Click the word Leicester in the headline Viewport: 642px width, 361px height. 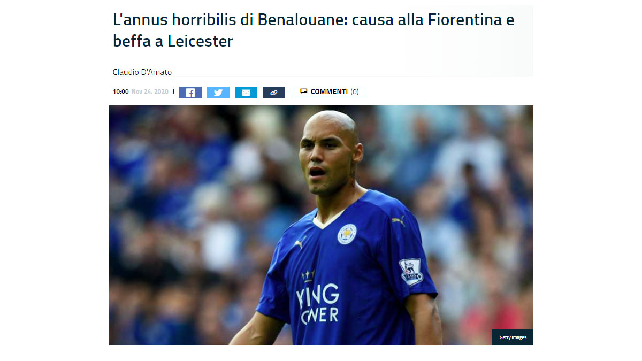tap(200, 41)
